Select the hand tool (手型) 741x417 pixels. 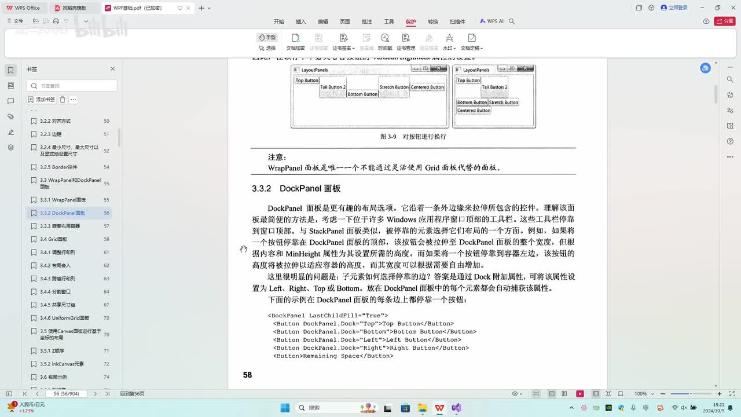(x=267, y=38)
